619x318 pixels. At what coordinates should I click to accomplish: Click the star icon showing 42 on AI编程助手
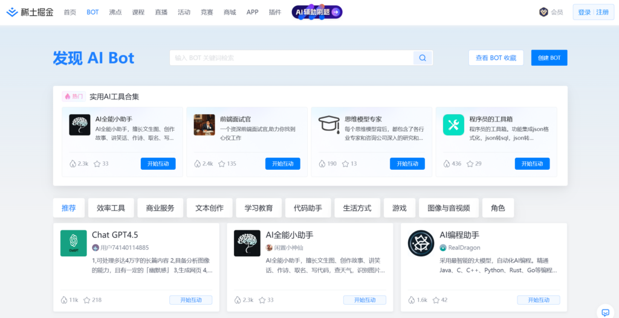coord(436,300)
